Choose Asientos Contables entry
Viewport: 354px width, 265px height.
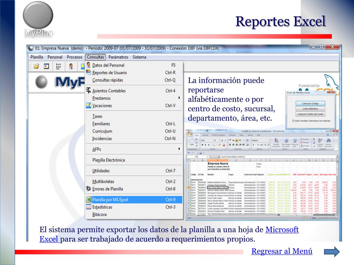(x=134, y=91)
